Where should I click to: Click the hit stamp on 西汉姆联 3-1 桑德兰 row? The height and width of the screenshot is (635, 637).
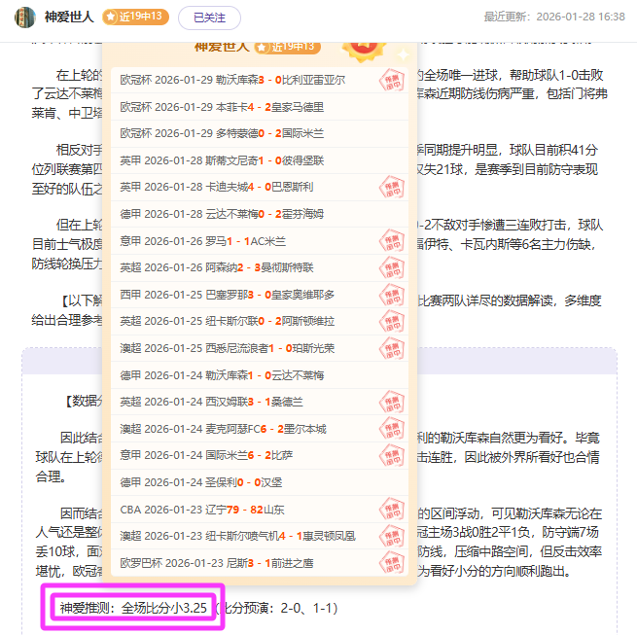392,401
